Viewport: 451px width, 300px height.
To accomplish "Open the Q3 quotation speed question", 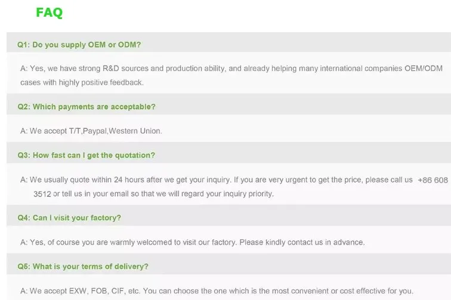I will [86, 155].
